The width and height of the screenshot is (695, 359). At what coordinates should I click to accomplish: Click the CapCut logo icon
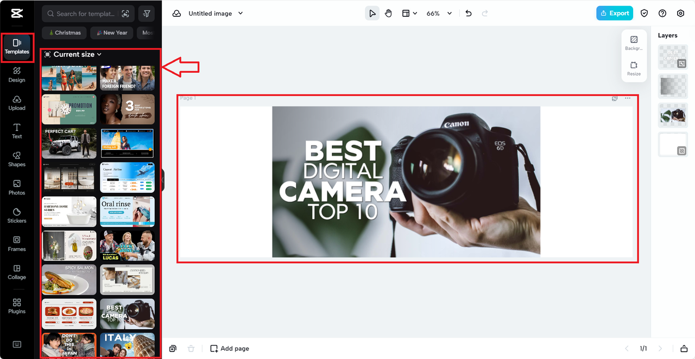16,14
